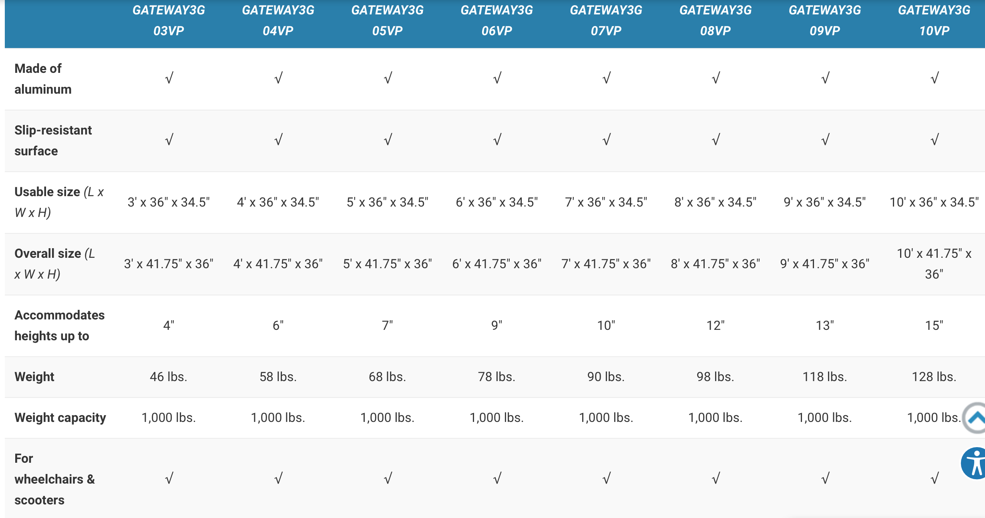Click the scroll-to-top arrow button
Image resolution: width=985 pixels, height=518 pixels.
(x=976, y=418)
